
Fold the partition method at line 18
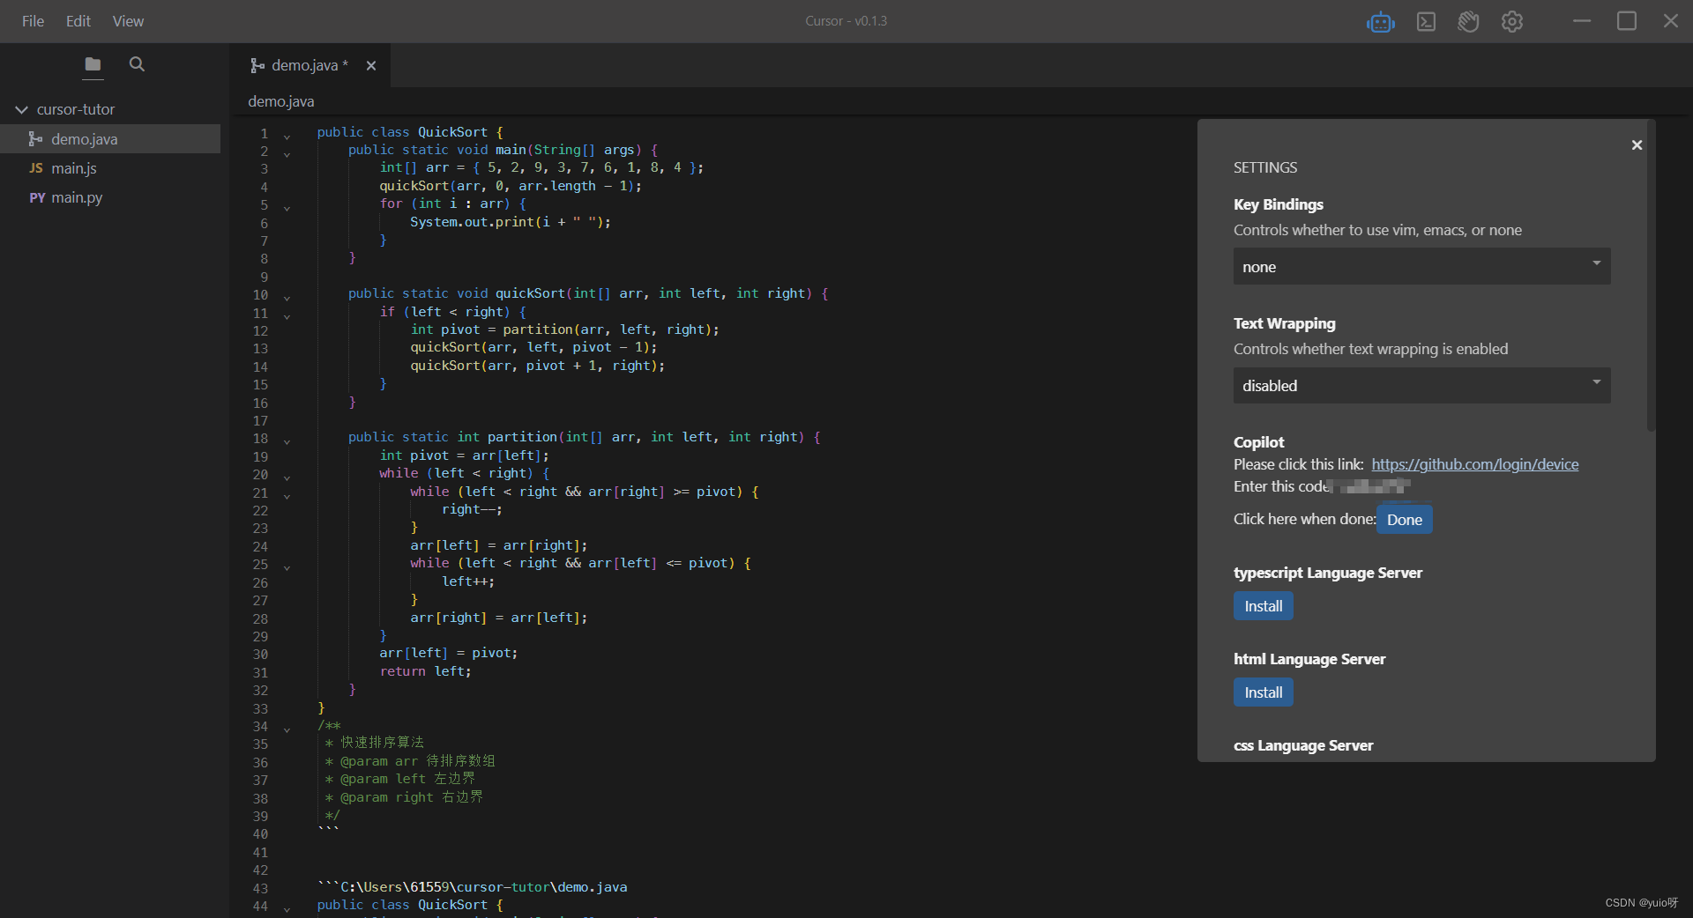tap(287, 440)
